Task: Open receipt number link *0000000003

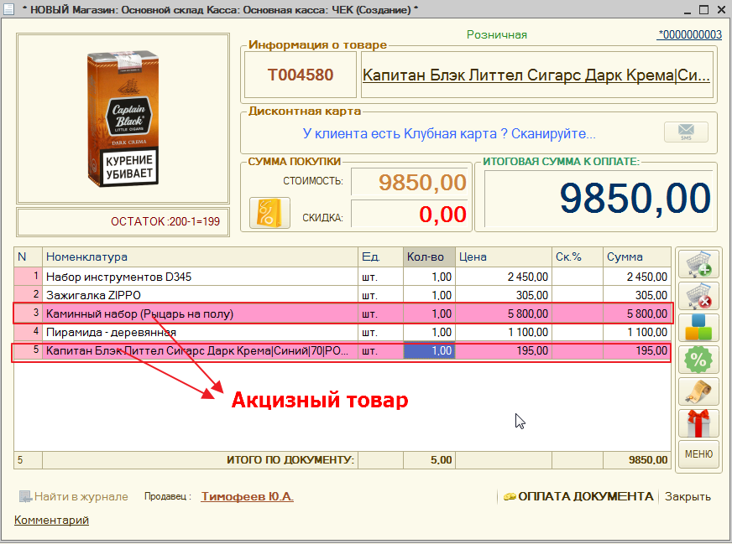Action: click(x=689, y=34)
